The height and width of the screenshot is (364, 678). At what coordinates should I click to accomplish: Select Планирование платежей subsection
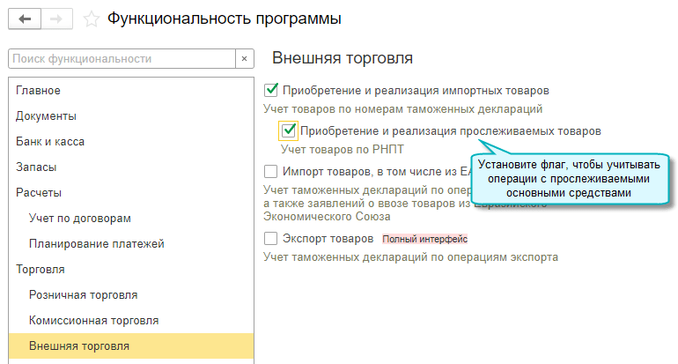coord(97,244)
